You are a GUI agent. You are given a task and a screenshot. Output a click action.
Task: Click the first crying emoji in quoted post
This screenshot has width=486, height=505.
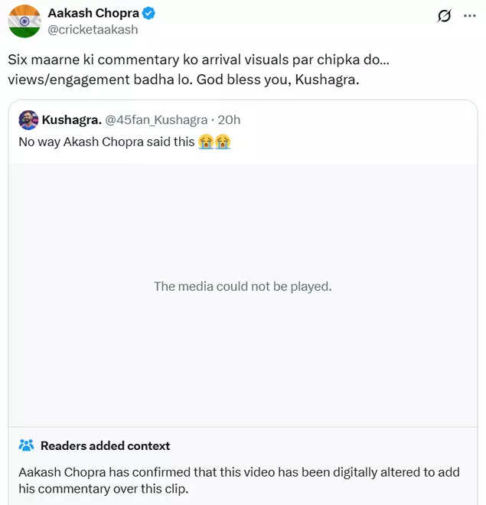point(205,142)
